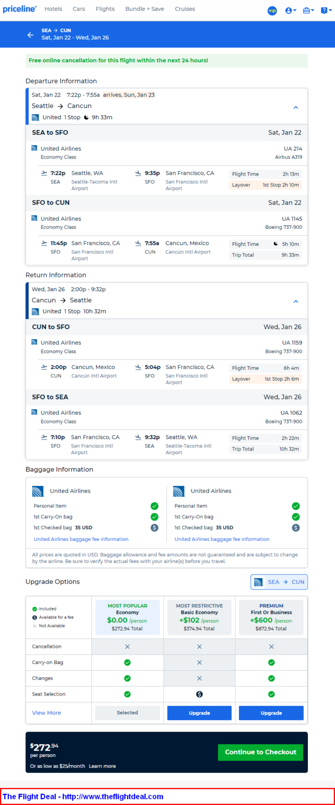Click the 5:04p San Francisco landing icon

(x=138, y=367)
